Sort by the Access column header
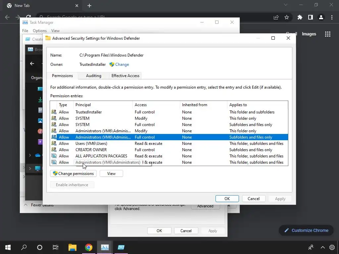The image size is (339, 254). point(156,105)
